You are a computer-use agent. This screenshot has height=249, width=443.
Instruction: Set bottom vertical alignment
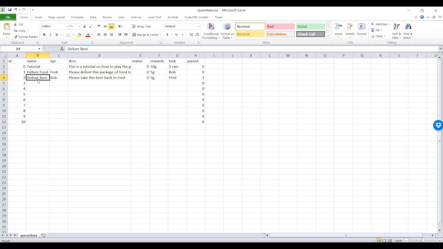(111, 26)
